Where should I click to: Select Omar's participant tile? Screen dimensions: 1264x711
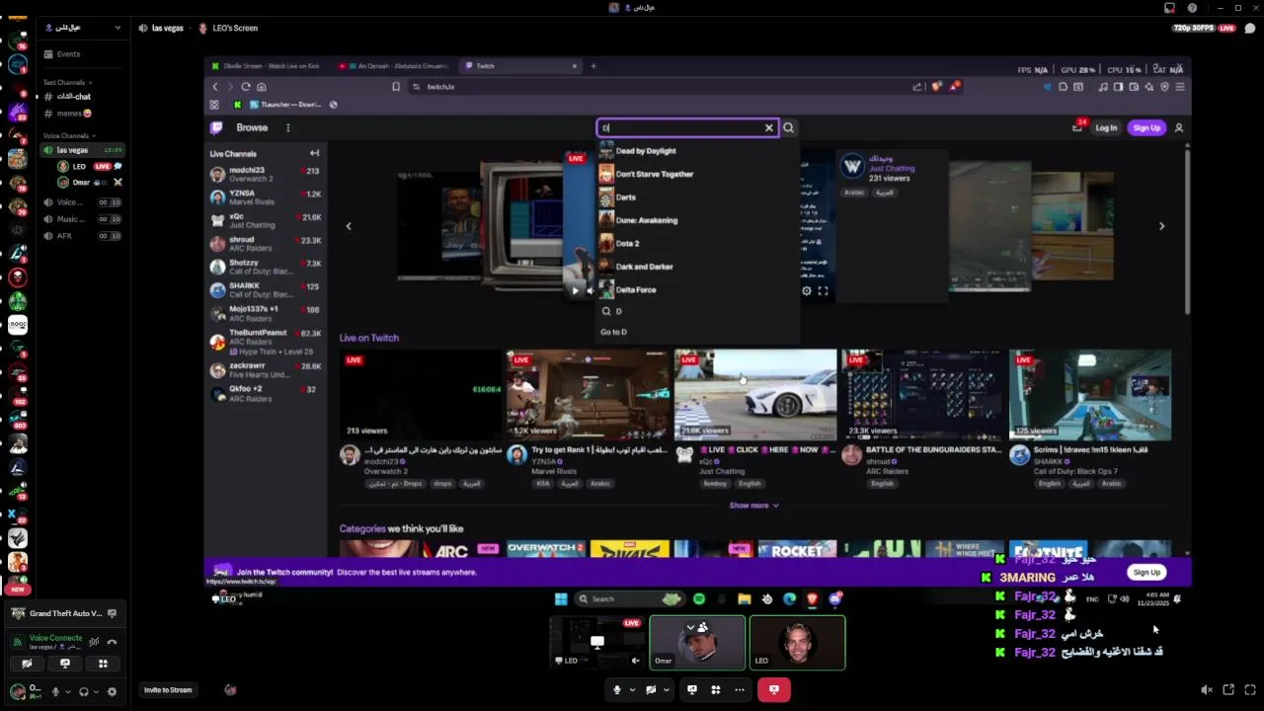pos(696,643)
